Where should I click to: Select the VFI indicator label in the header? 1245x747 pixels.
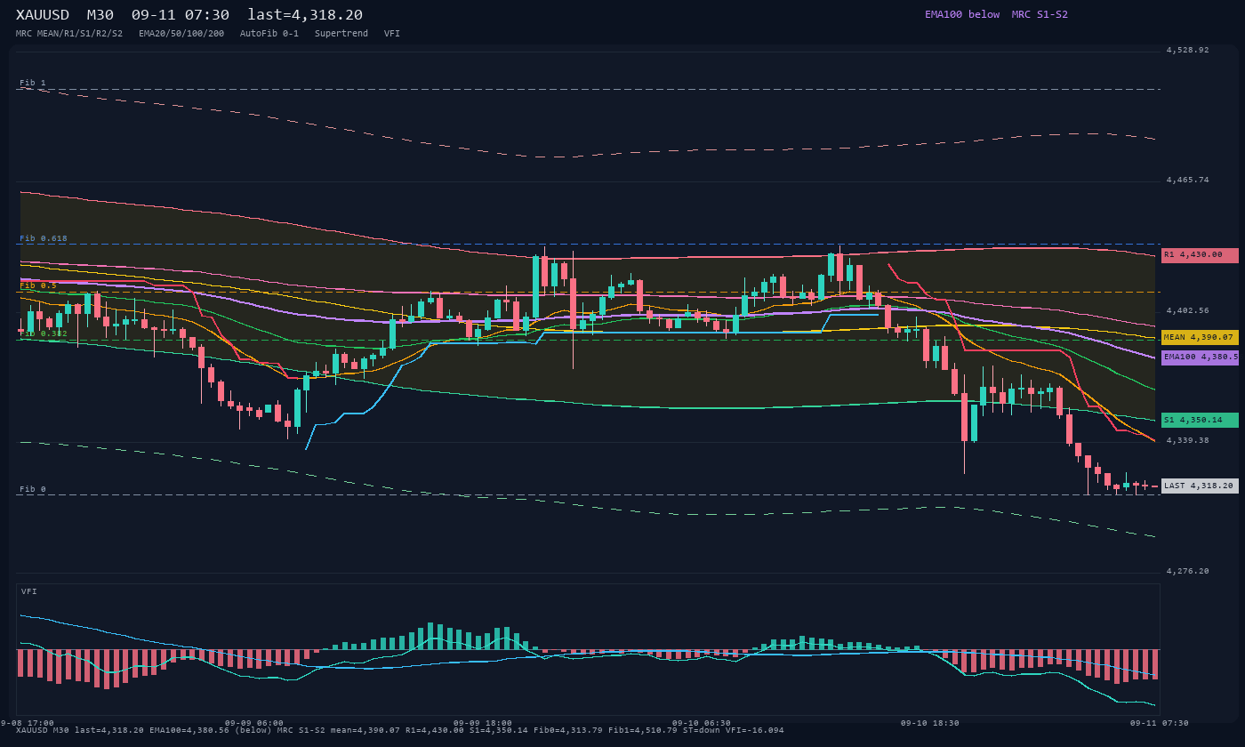coord(392,34)
